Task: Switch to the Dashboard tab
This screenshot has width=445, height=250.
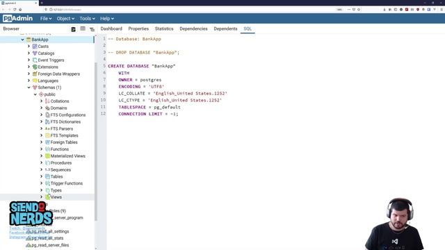Action: click(x=111, y=28)
